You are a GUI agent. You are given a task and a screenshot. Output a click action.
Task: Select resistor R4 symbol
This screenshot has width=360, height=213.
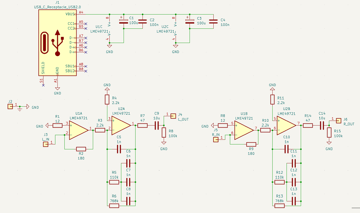(x=107, y=99)
